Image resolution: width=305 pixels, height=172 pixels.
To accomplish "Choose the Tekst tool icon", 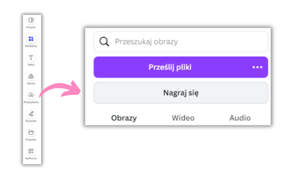I will pos(31,58).
